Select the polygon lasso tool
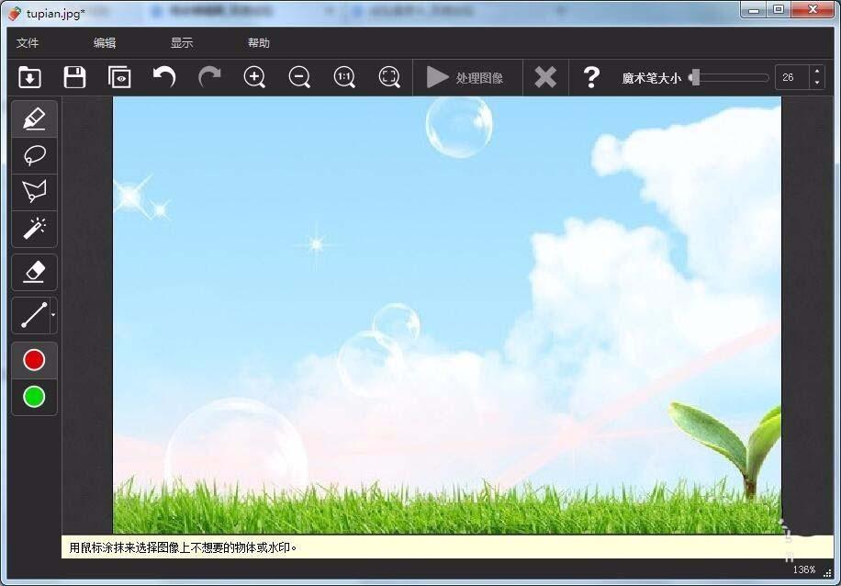 click(x=34, y=192)
